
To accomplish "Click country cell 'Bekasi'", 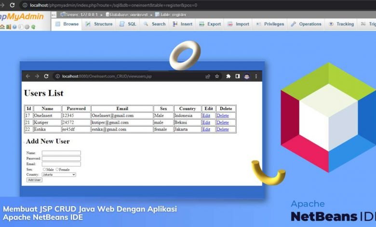I will (x=188, y=123).
